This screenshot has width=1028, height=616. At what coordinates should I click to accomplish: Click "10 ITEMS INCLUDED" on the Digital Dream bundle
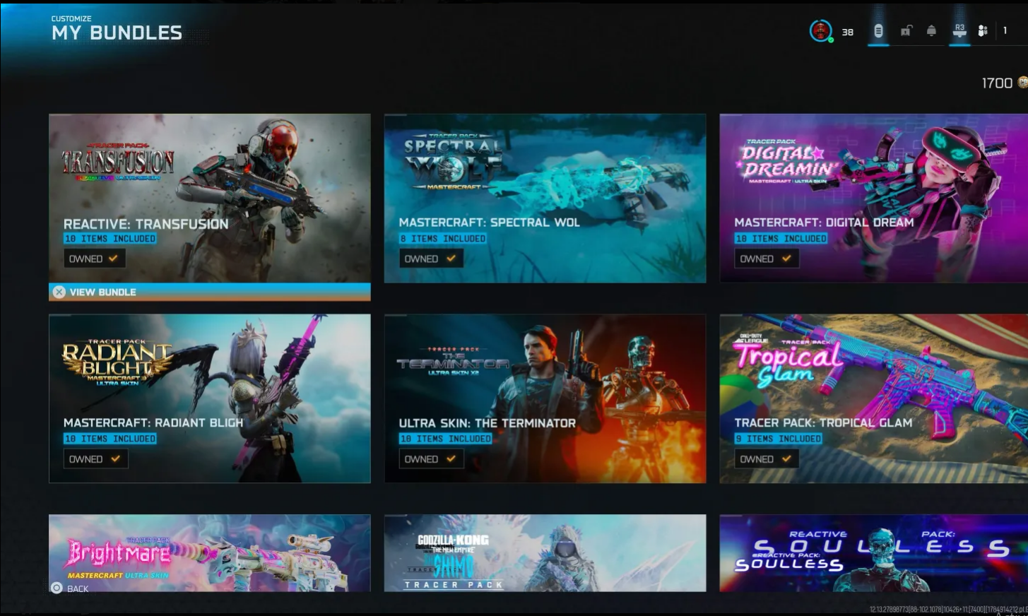click(781, 239)
